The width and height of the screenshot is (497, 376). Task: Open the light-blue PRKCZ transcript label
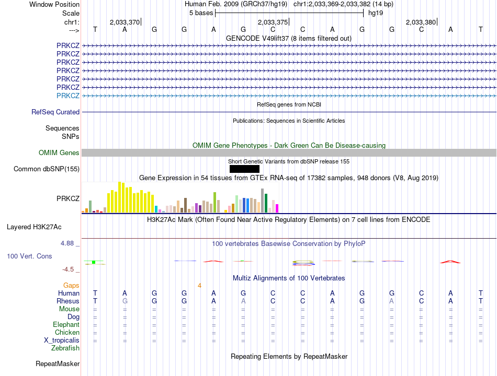[x=68, y=96]
